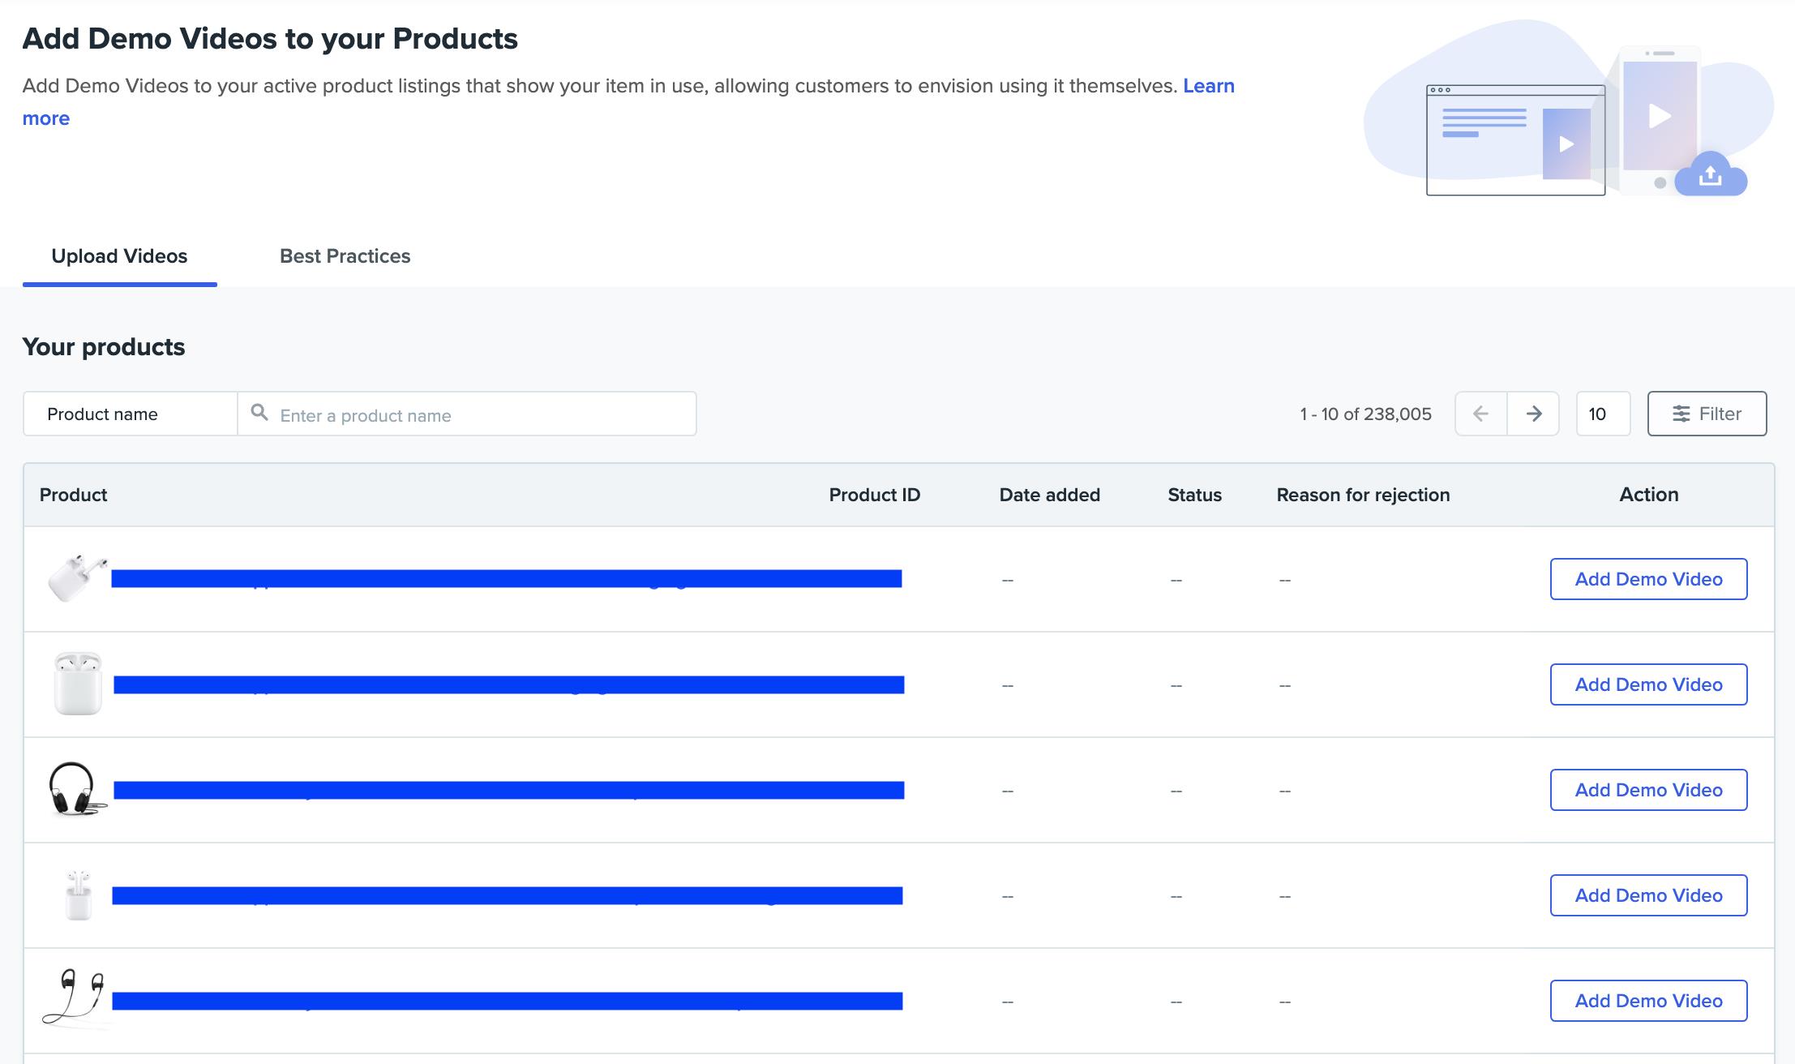
Task: Open the Filter options button
Action: [1707, 414]
